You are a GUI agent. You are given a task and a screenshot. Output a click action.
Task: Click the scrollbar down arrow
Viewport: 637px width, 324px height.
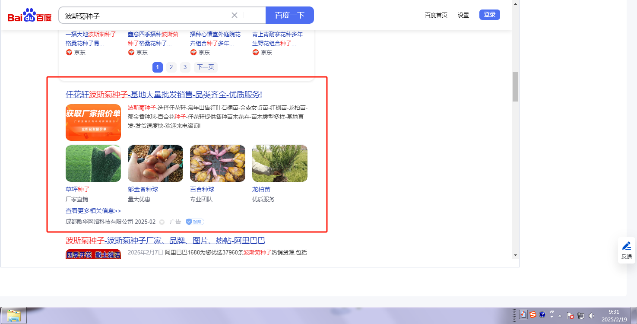515,255
